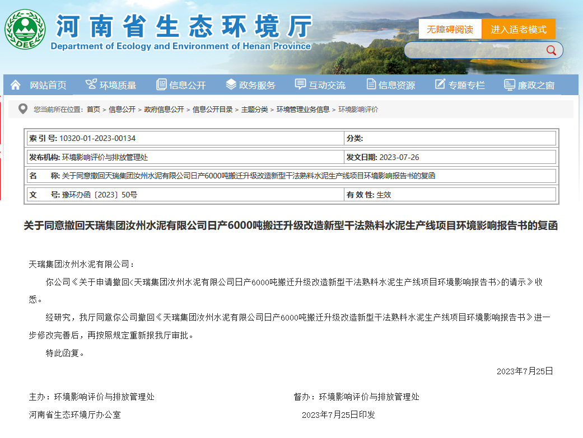Click the monitor icon beside 廉政之窗
Screen dimensions: 583x438
tap(510, 84)
